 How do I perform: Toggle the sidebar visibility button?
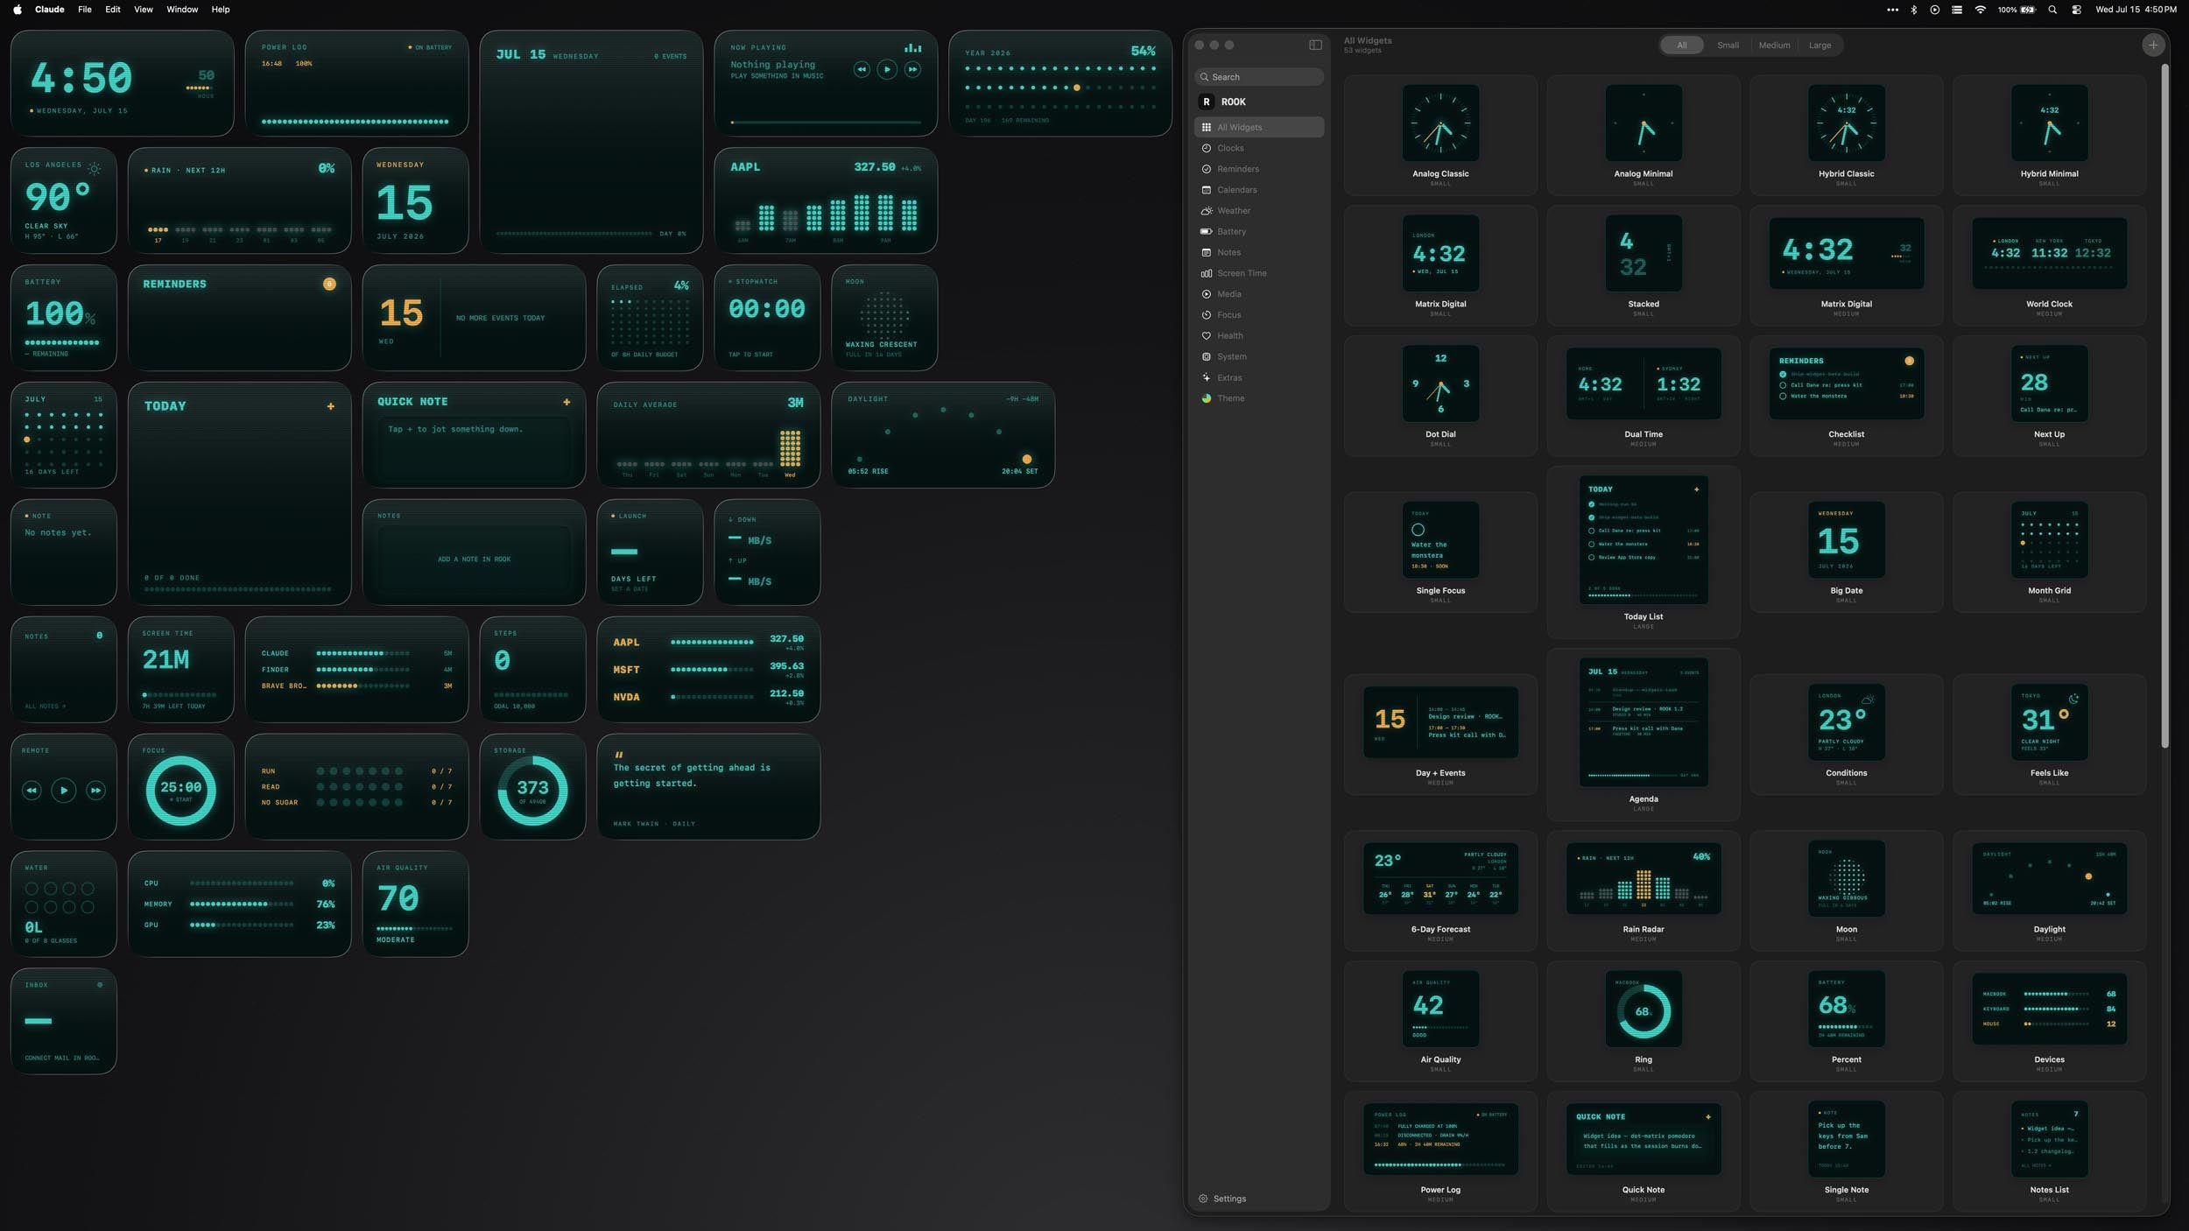coord(1315,45)
